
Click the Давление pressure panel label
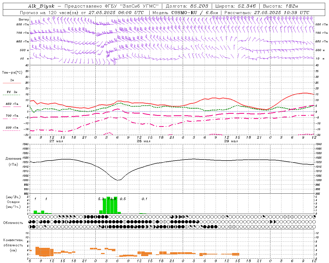[x=13, y=159]
